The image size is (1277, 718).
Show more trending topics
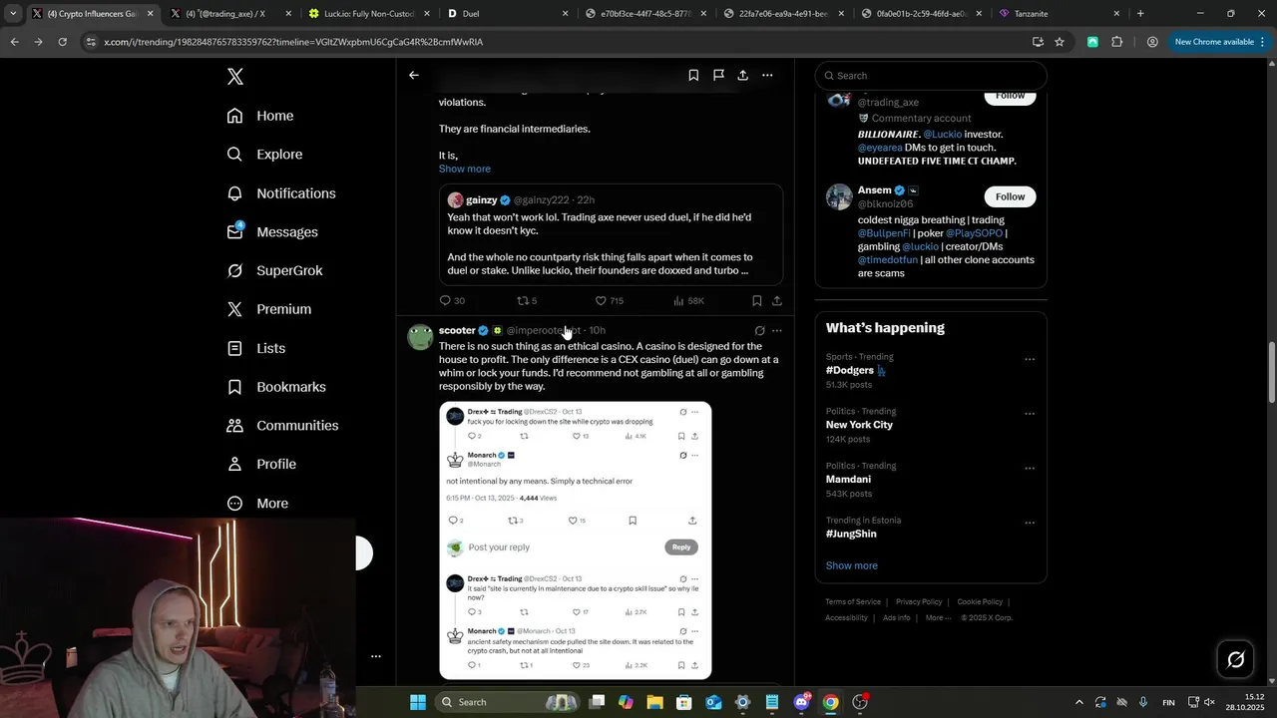[x=852, y=565]
